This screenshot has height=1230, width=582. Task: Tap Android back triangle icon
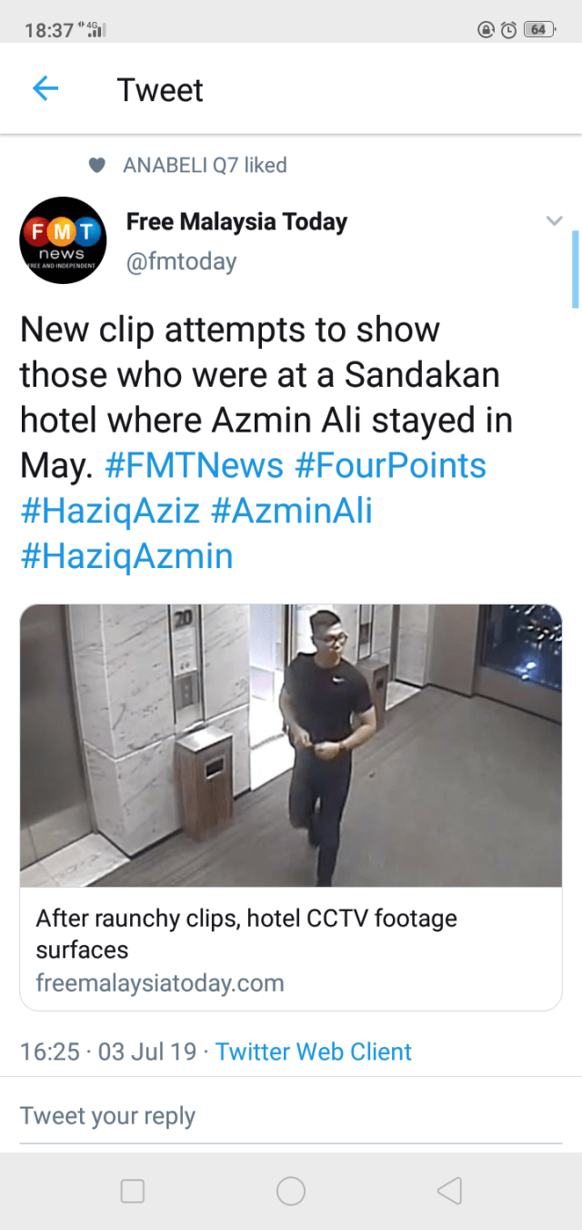tap(449, 1191)
